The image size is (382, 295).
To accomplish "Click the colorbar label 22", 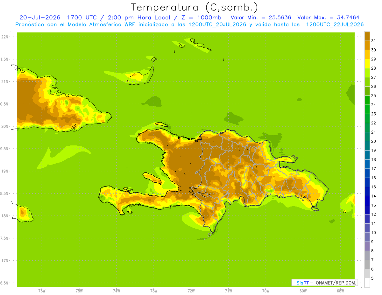I will coord(373,123).
